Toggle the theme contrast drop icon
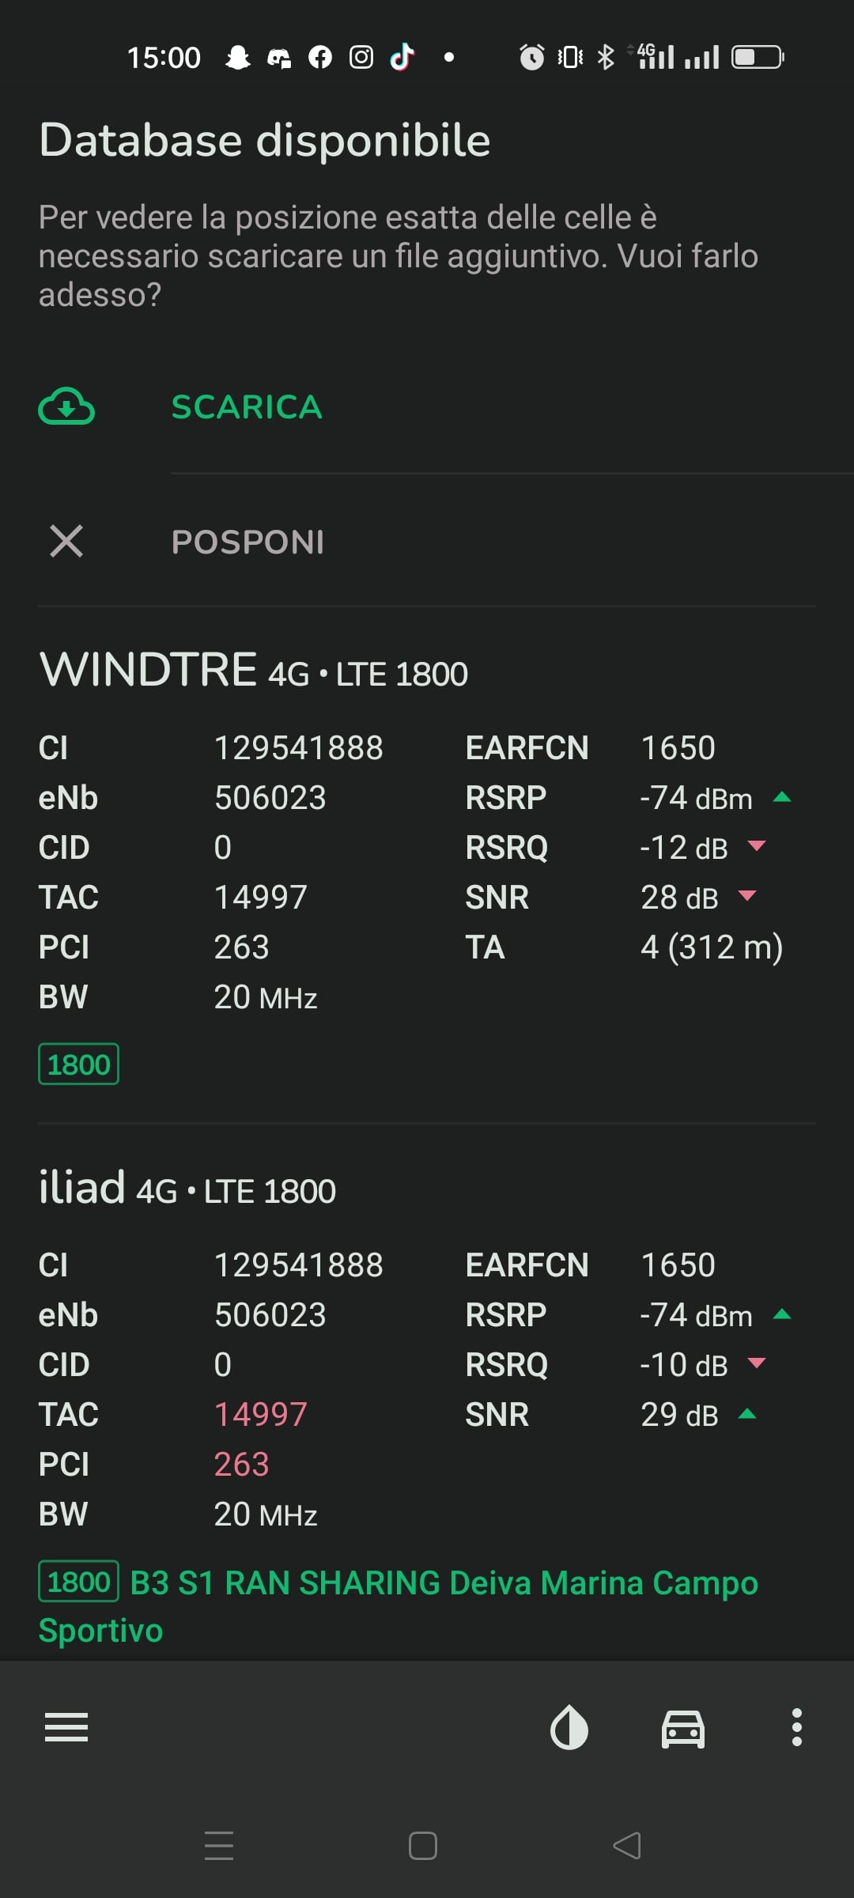The height and width of the screenshot is (1898, 854). tap(569, 1727)
